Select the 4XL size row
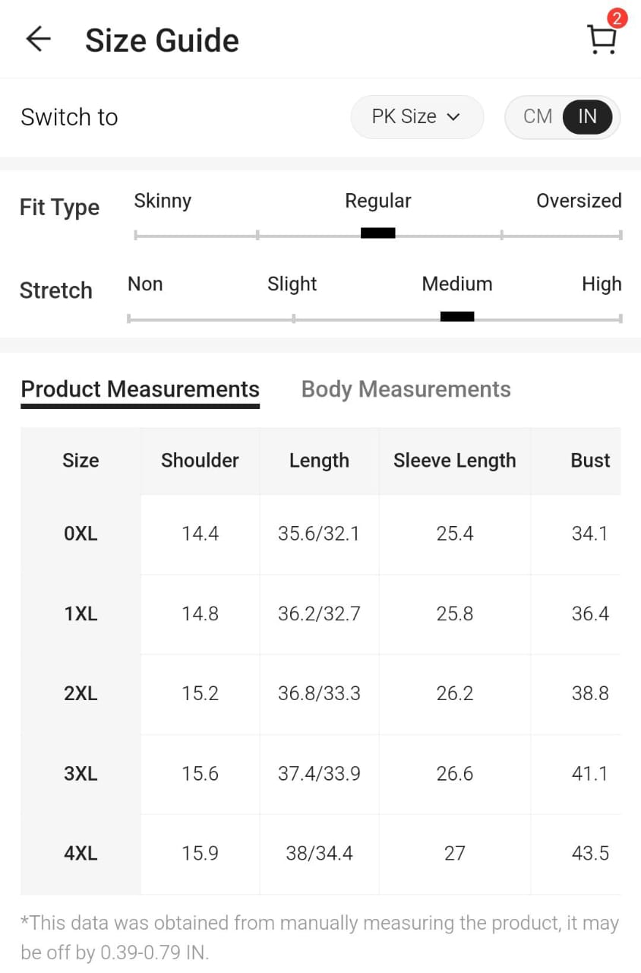 coord(81,854)
